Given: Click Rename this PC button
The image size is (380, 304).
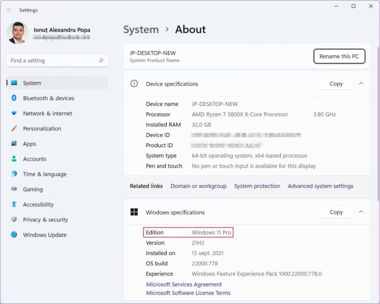Looking at the screenshot, I should [x=339, y=56].
